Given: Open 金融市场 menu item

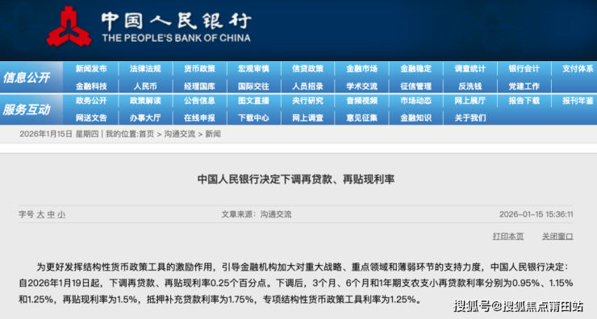Looking at the screenshot, I should [x=361, y=68].
